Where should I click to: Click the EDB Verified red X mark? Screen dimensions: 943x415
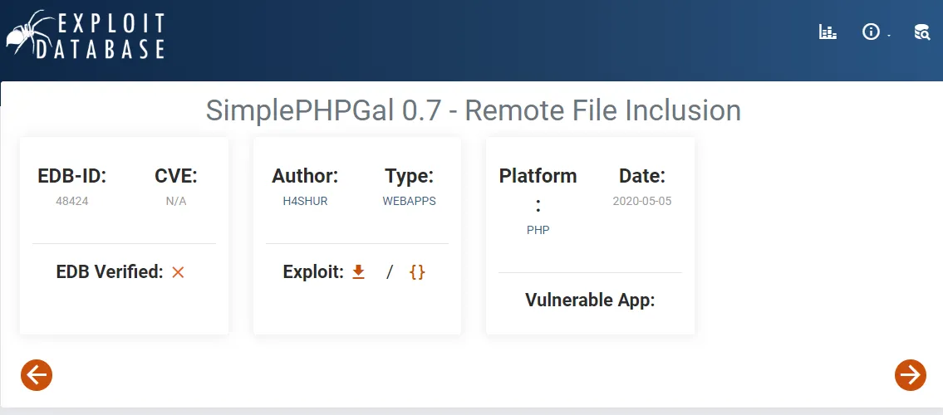(x=178, y=272)
